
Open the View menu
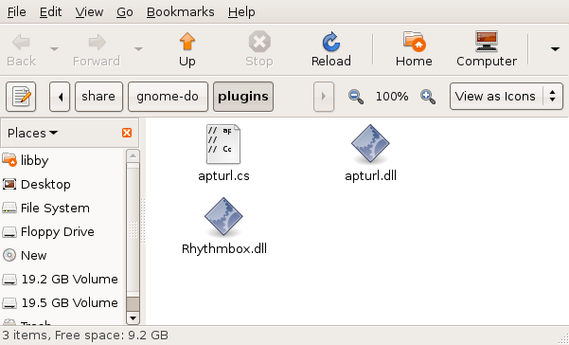point(89,12)
